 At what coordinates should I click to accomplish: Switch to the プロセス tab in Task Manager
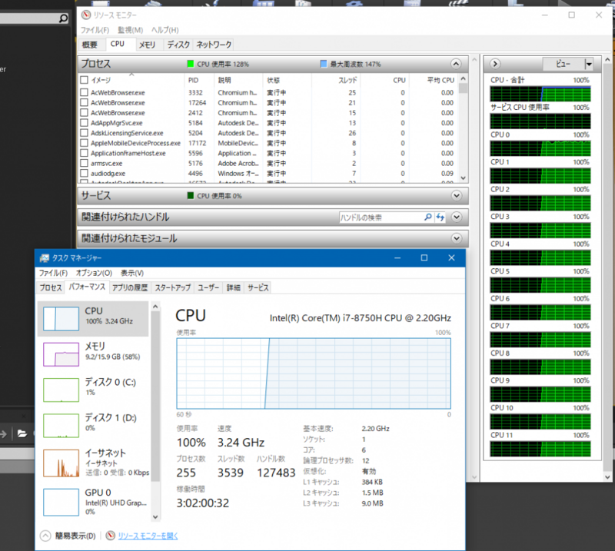coord(51,287)
